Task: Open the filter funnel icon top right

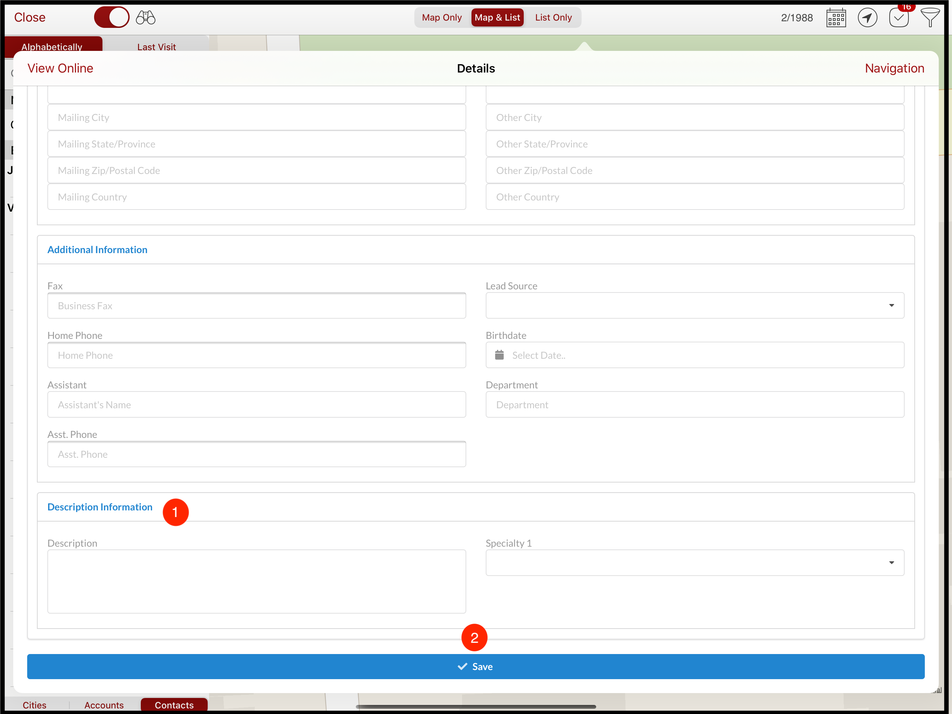Action: coord(930,17)
